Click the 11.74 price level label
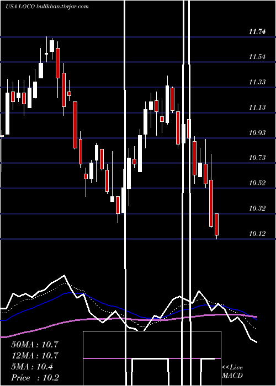This screenshot has width=276, height=386. (257, 31)
